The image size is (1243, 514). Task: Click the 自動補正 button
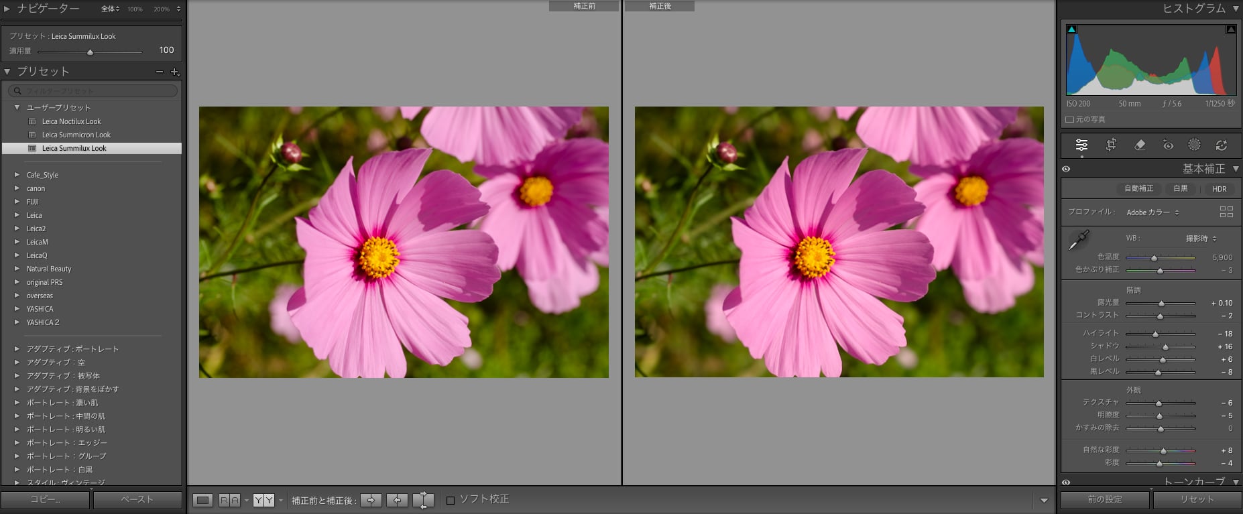click(1138, 189)
